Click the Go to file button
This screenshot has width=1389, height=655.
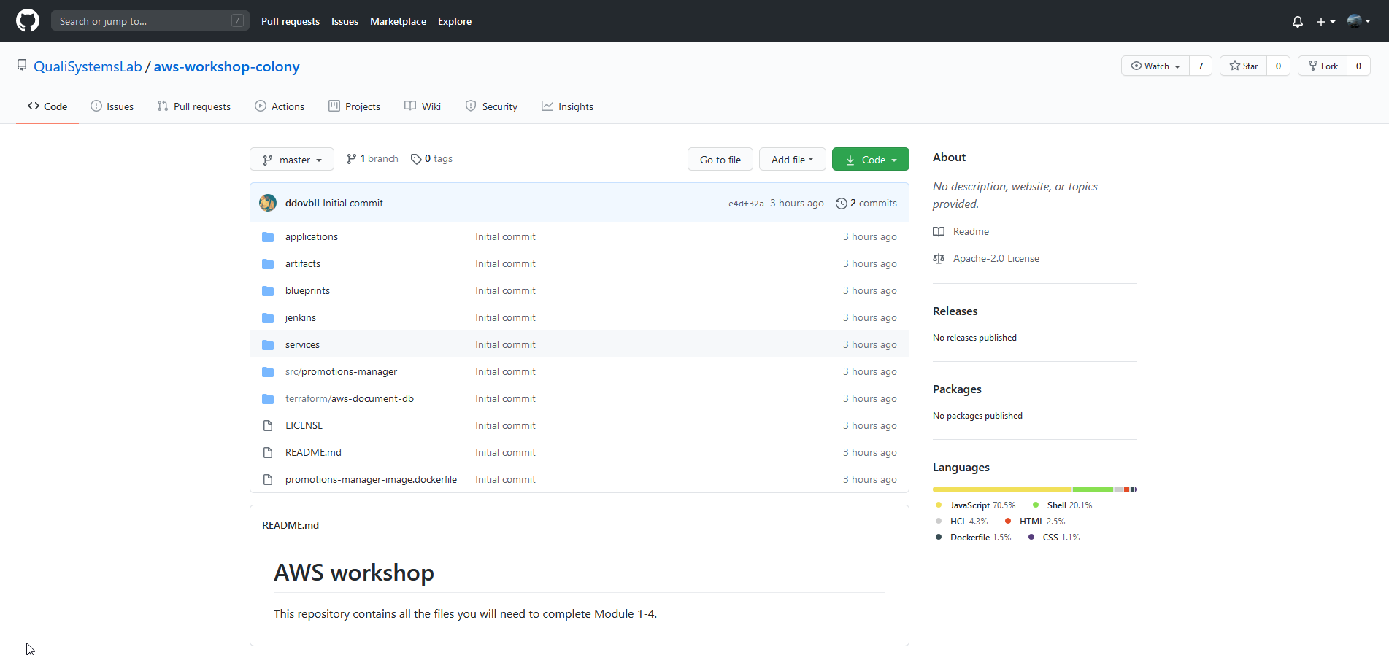720,159
